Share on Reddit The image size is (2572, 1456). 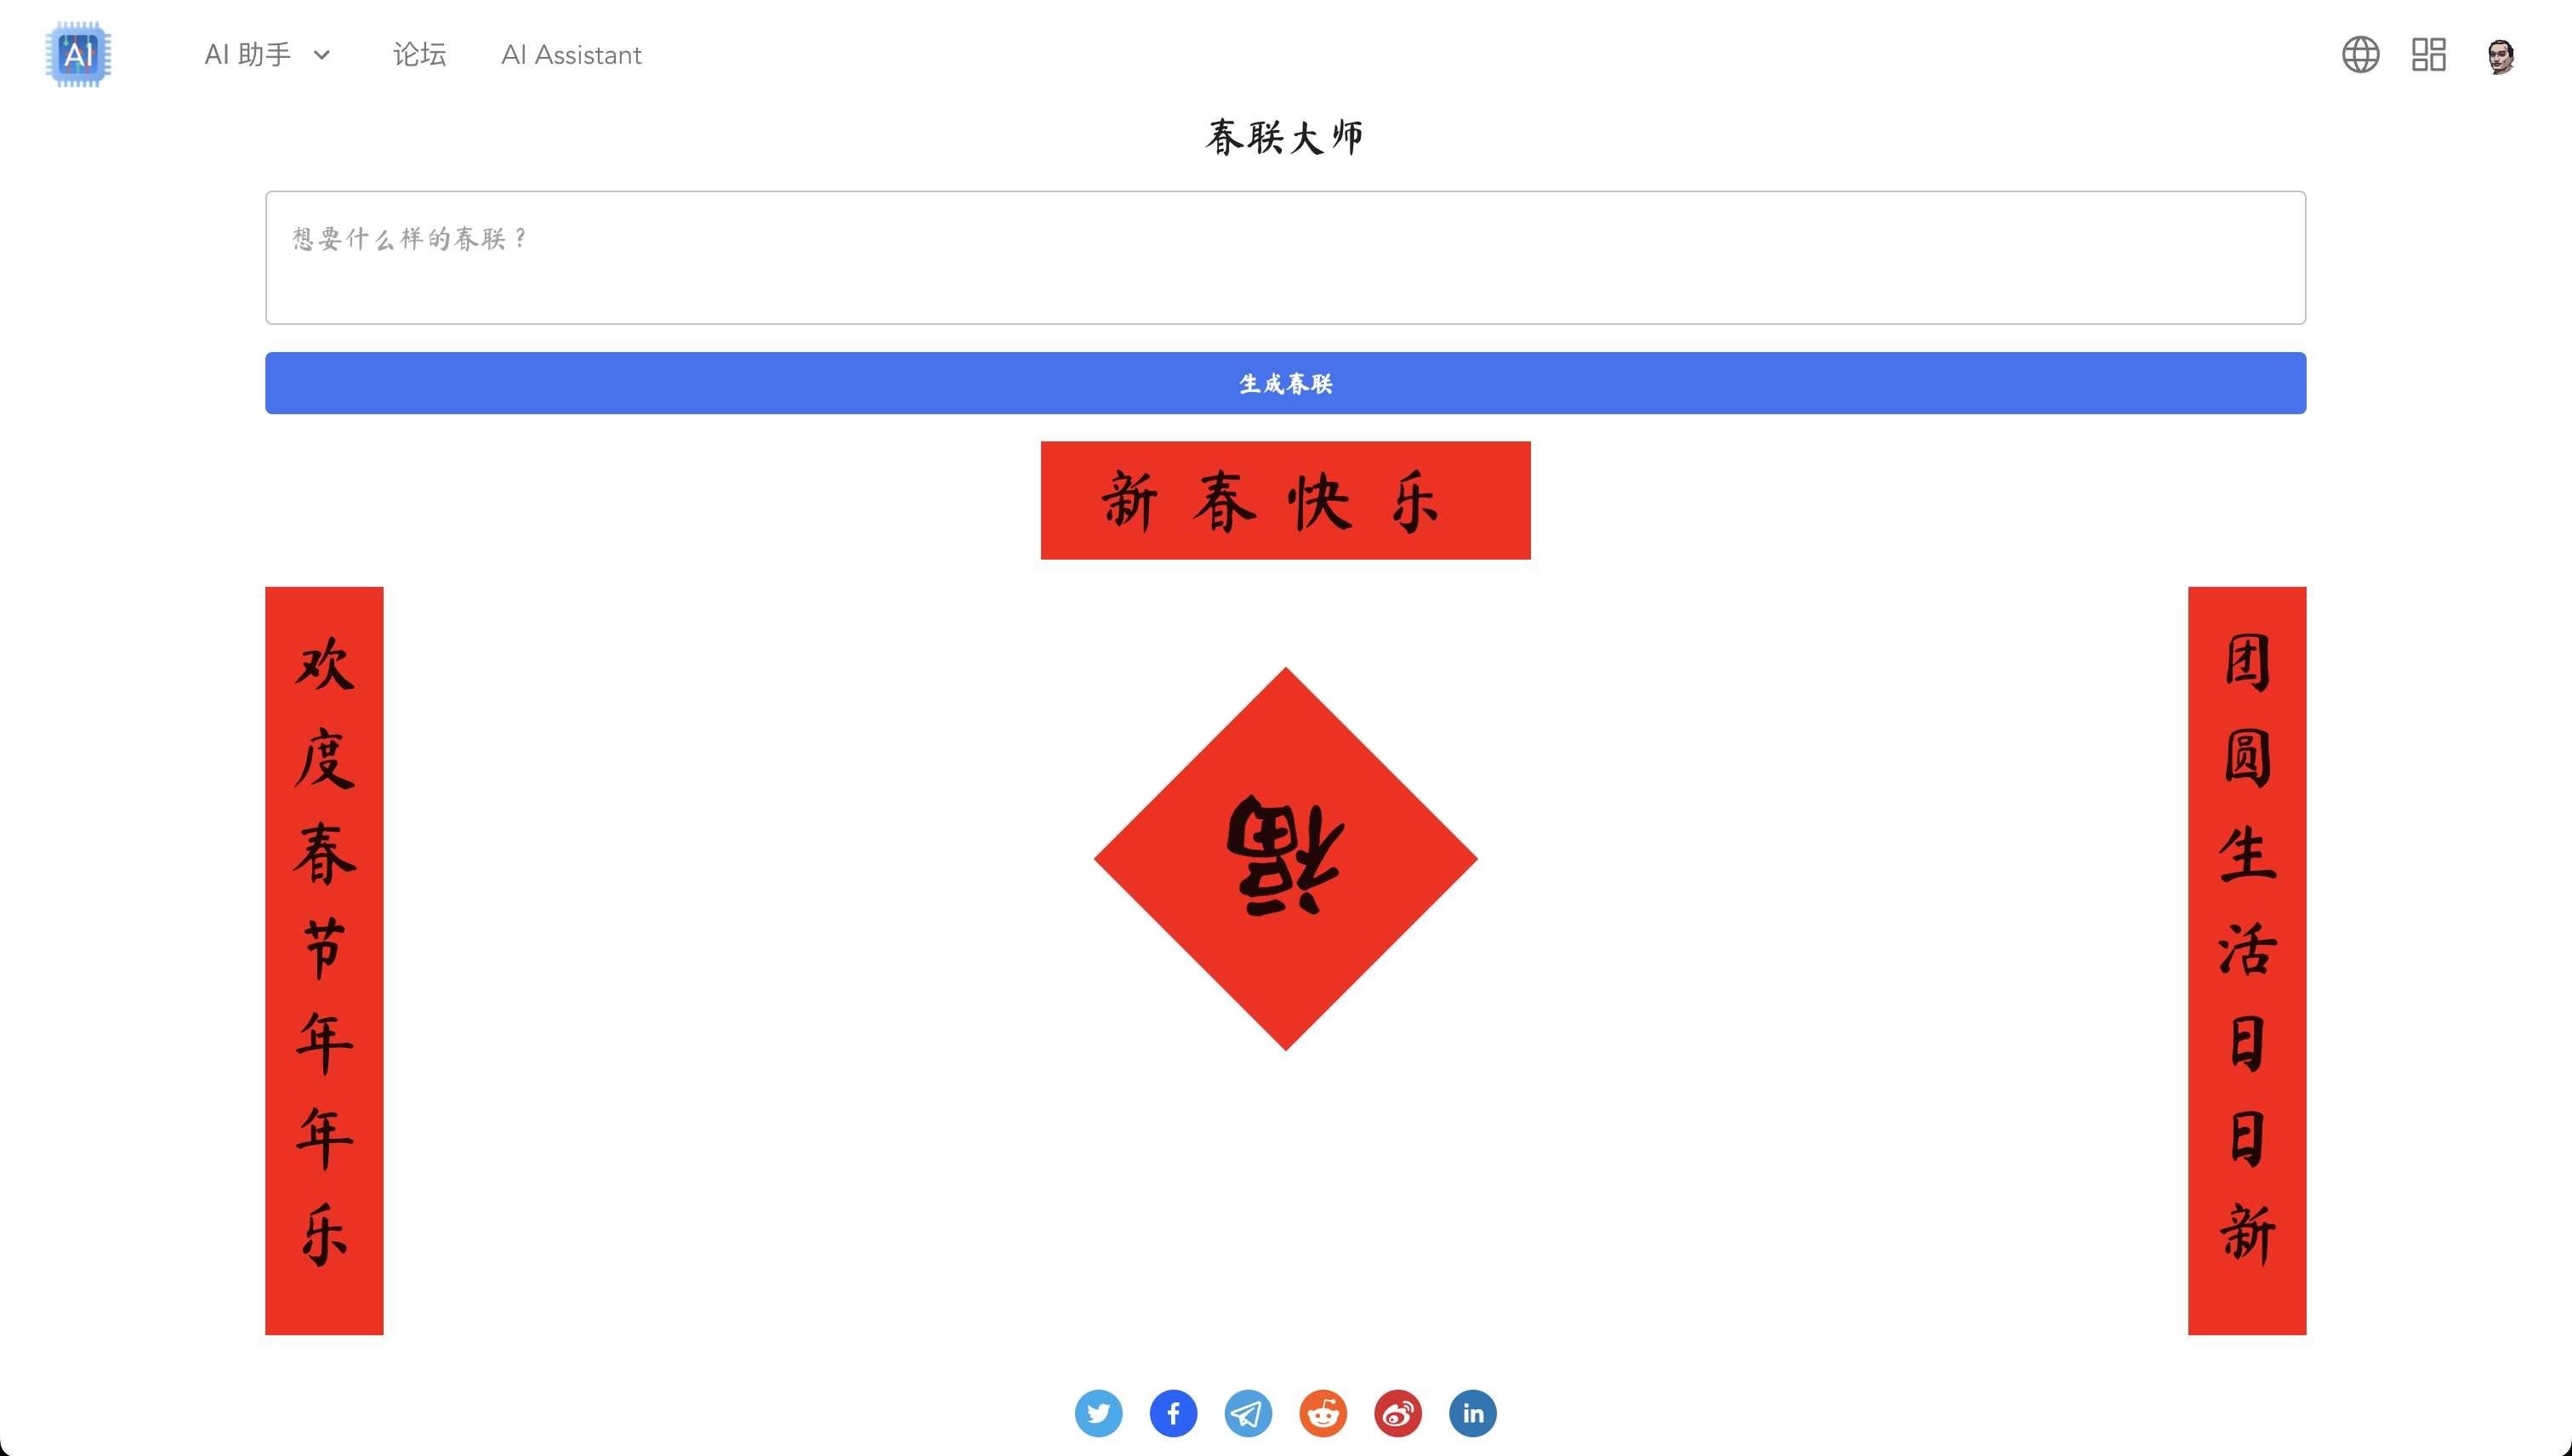coord(1323,1413)
